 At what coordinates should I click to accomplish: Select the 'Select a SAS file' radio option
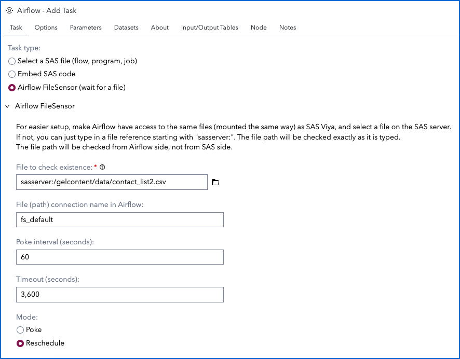point(12,61)
